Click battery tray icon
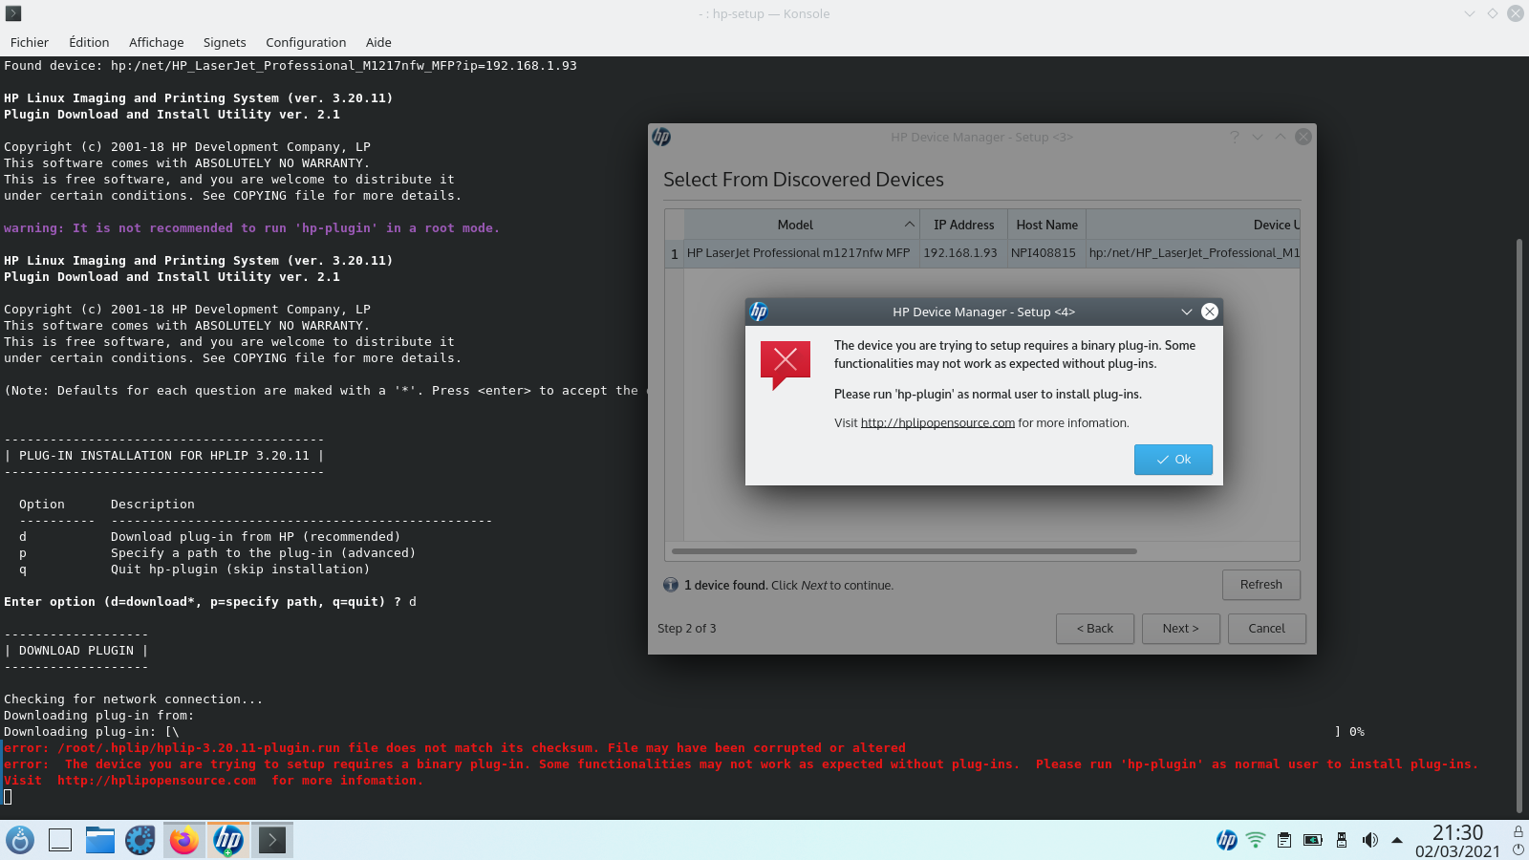This screenshot has height=860, width=1529. click(x=1313, y=840)
